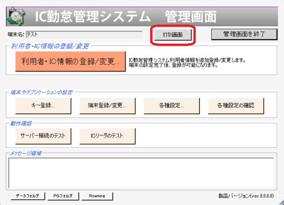
Task: Click 各種設定の確認 button
Action: [x=236, y=106]
